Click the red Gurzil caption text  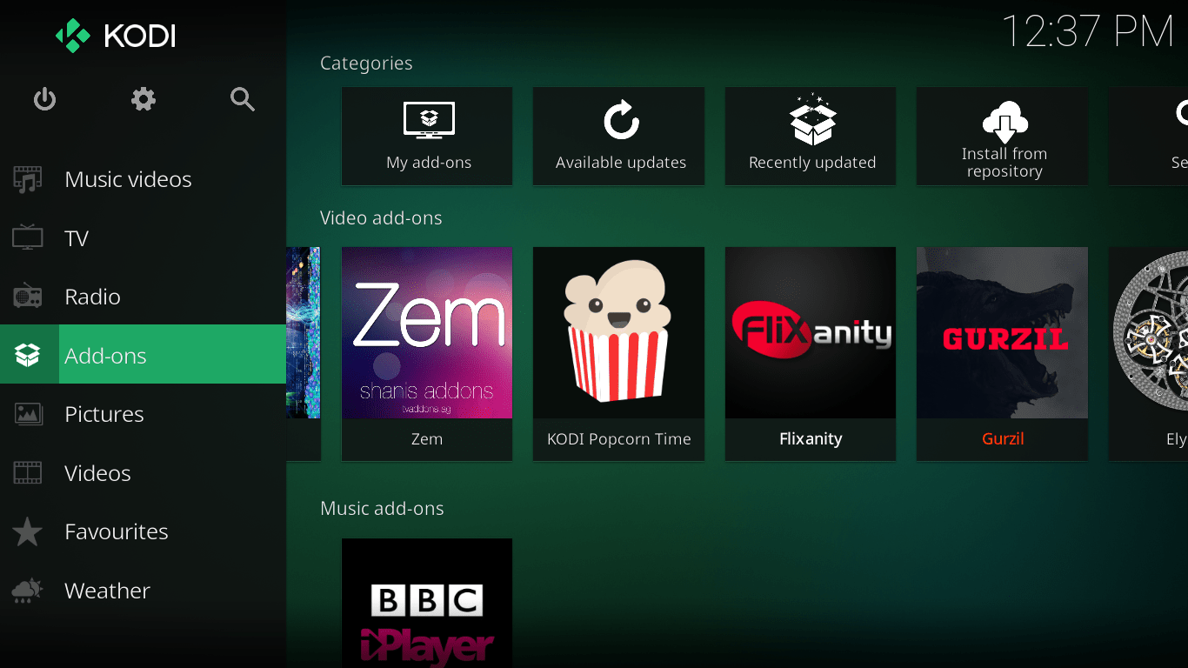point(1003,439)
